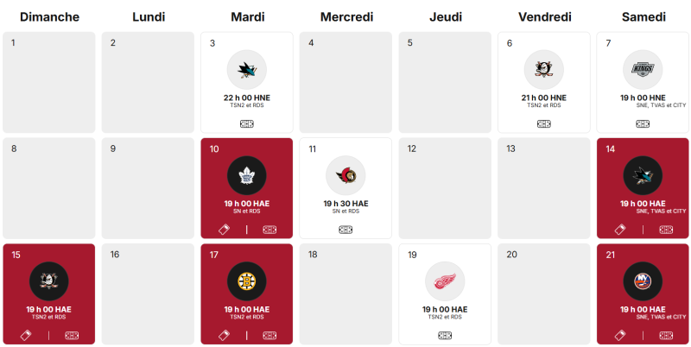Image resolution: width=691 pixels, height=347 pixels.
Task: Open the New York Islanders logo on the 21st
Action: (x=643, y=281)
